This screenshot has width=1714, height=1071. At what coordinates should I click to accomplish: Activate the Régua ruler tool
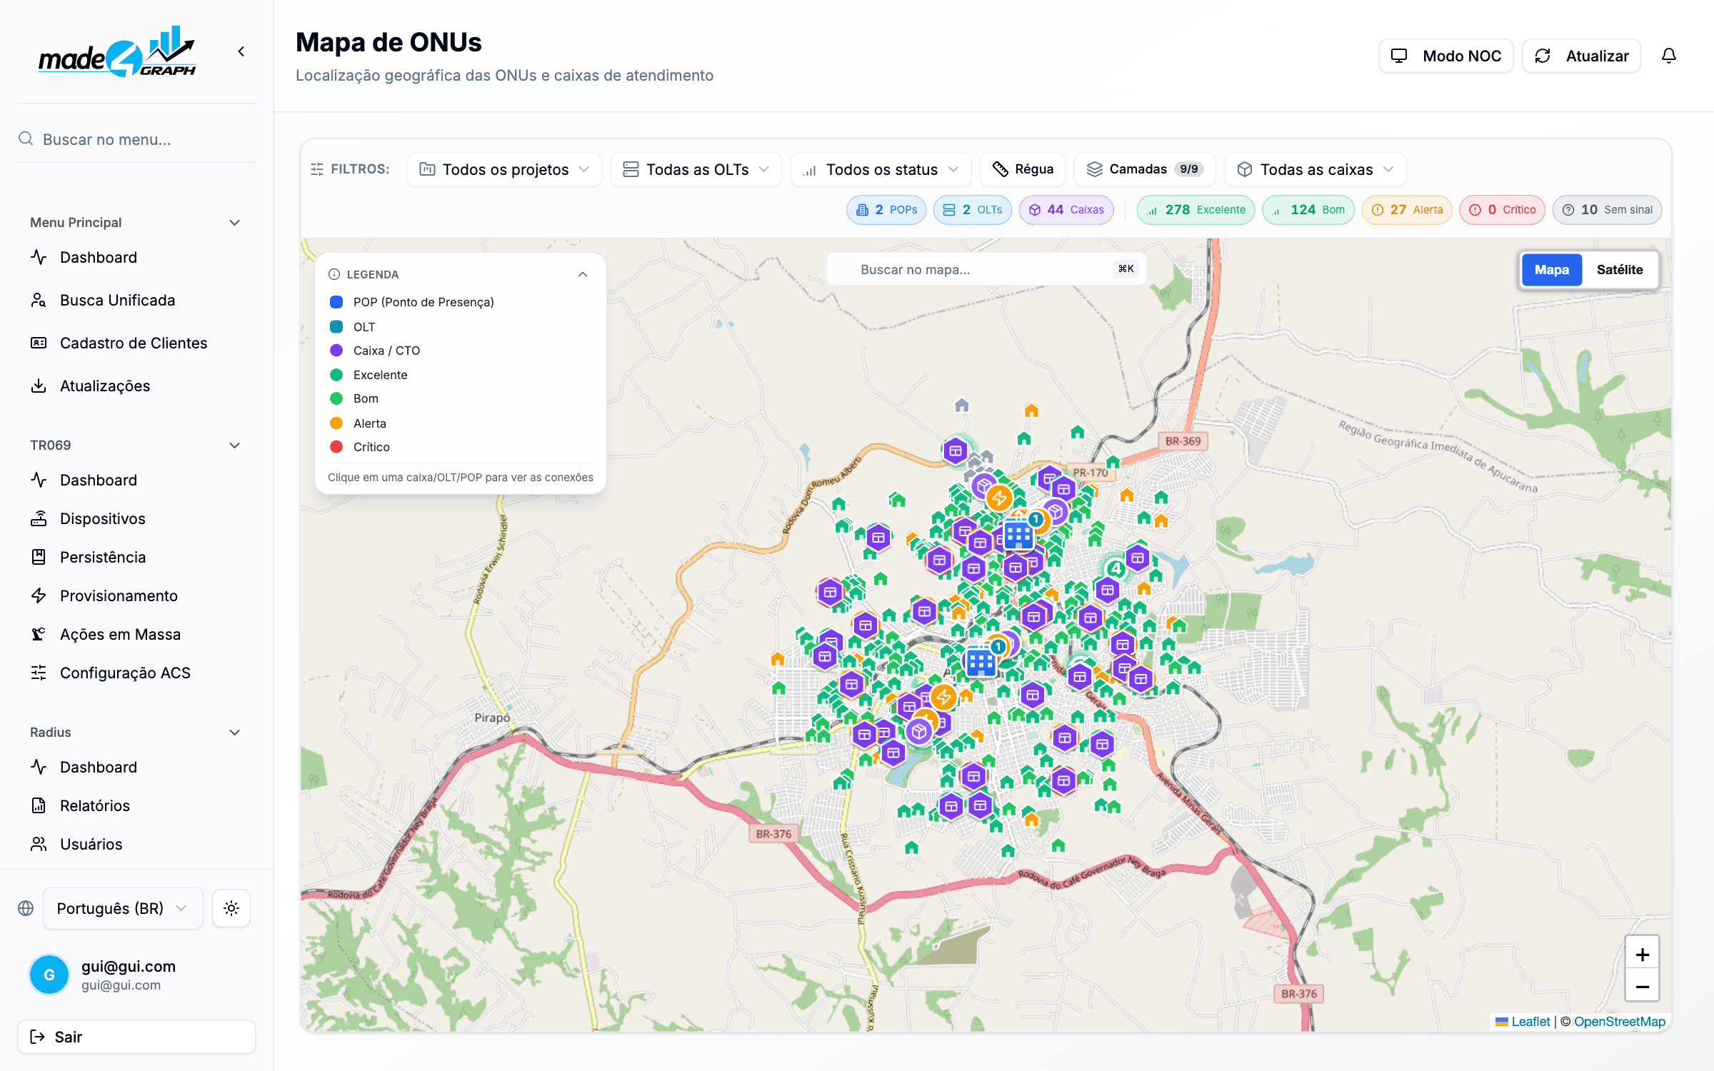coord(1023,169)
